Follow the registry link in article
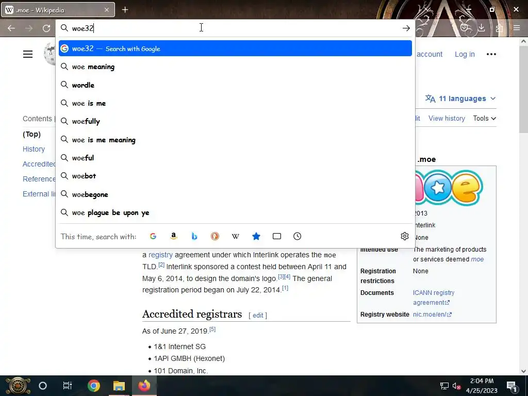The image size is (528, 396). pos(161,255)
